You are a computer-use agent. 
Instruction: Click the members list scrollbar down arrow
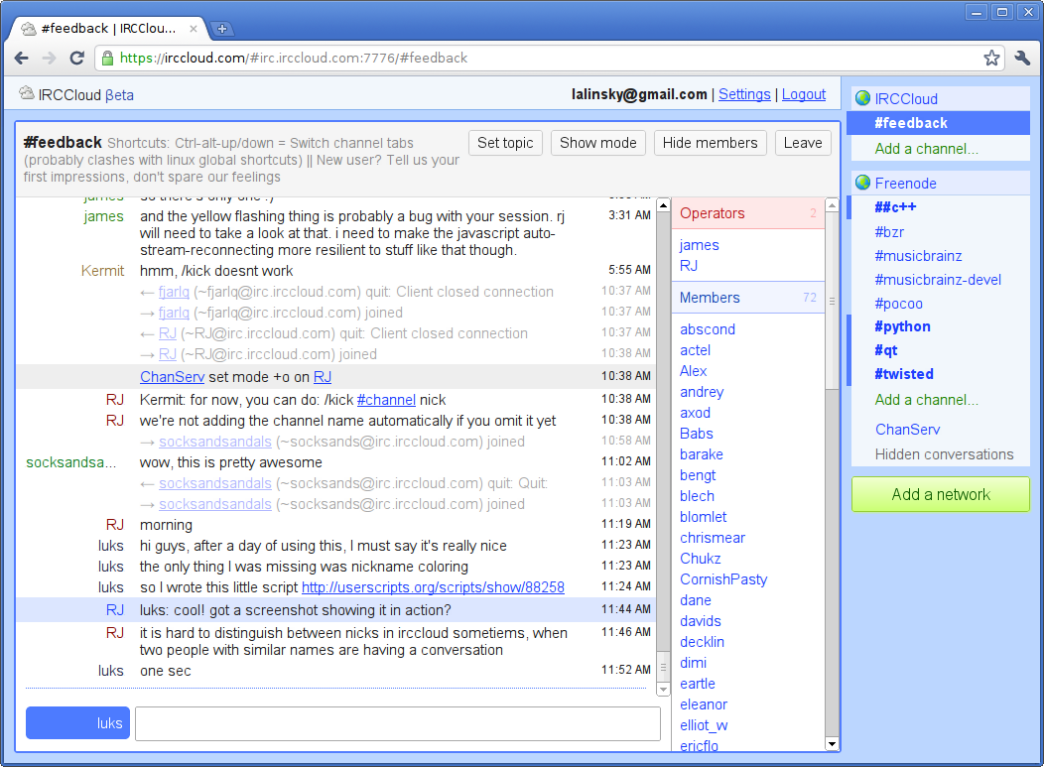pos(832,744)
